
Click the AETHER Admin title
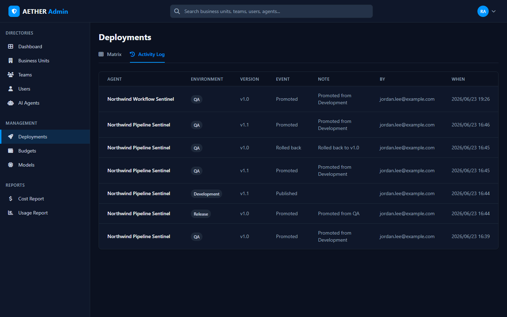(x=45, y=11)
